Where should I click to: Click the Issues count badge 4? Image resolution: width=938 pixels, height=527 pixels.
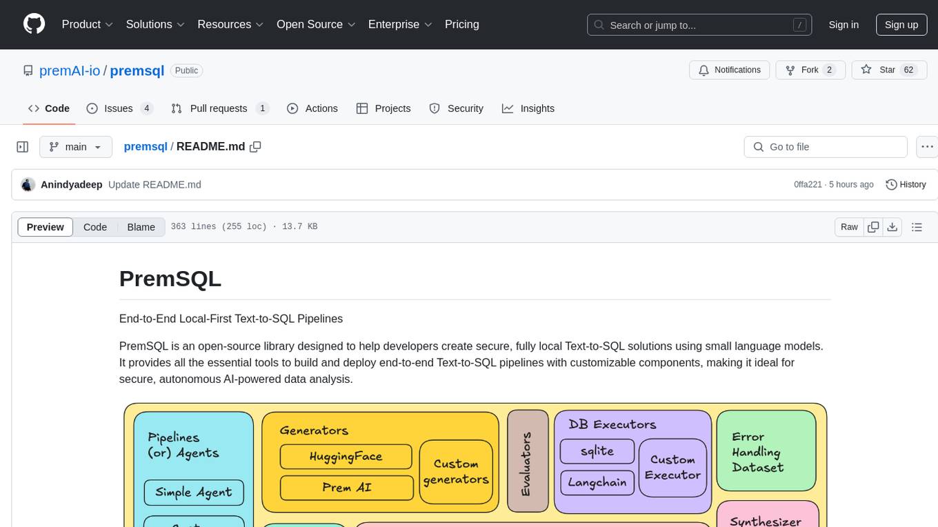(x=146, y=108)
